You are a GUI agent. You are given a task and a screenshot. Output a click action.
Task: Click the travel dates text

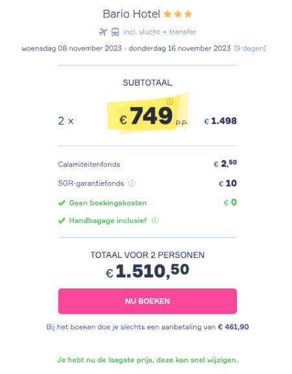[127, 49]
